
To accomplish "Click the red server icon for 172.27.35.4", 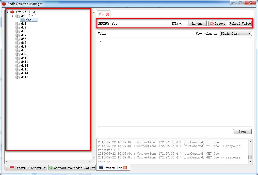I will [x=12, y=12].
